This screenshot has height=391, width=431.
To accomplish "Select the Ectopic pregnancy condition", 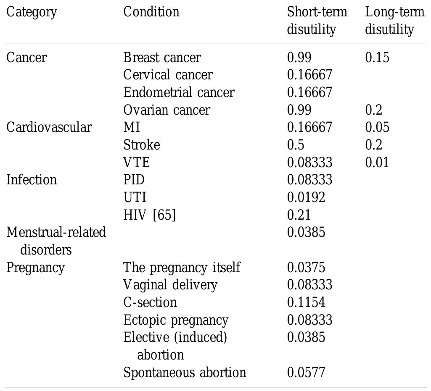I will [176, 320].
